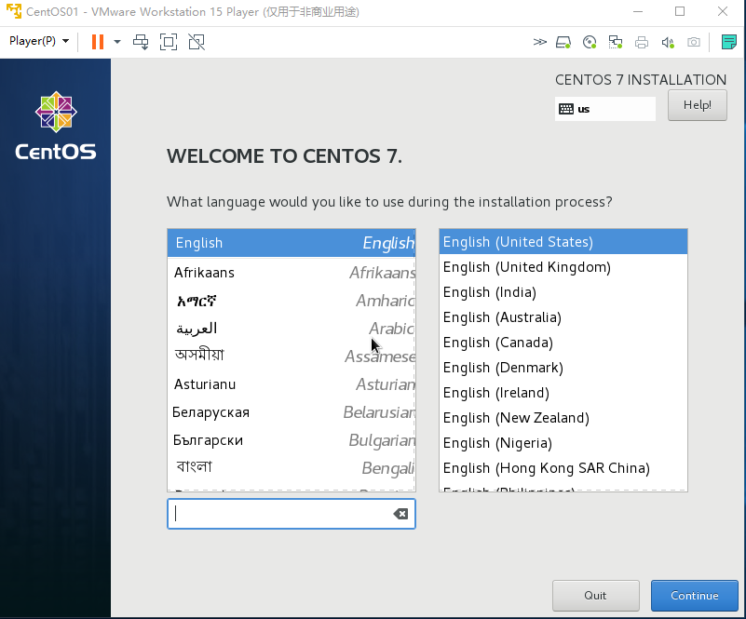The width and height of the screenshot is (746, 619).
Task: Click the Send Ctrl+Alt+Del icon
Action: pos(141,42)
